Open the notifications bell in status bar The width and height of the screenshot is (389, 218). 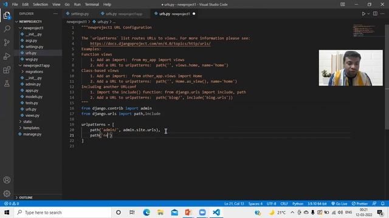pyautogui.click(x=383, y=203)
